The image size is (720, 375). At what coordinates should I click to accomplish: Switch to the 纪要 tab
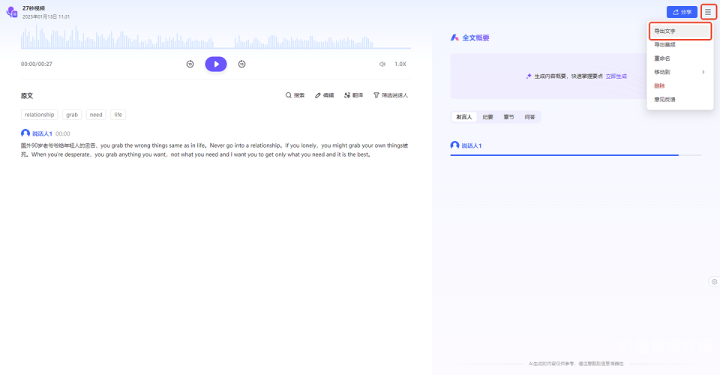click(x=487, y=117)
